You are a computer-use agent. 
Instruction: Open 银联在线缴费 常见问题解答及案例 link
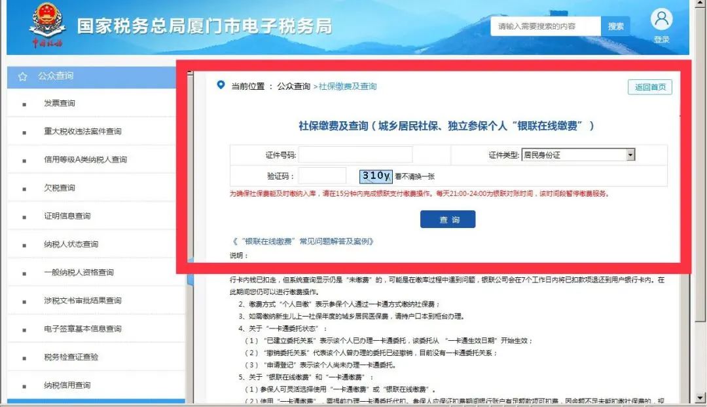pos(303,241)
